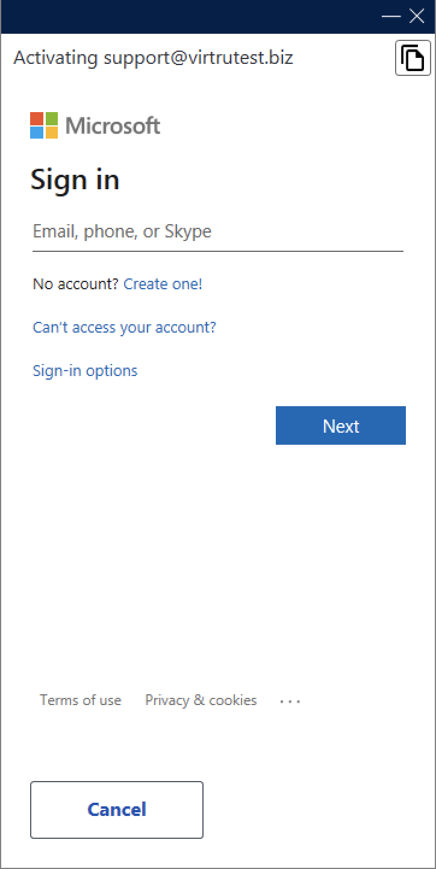
Task: Minimize the activation window
Action: [x=391, y=16]
